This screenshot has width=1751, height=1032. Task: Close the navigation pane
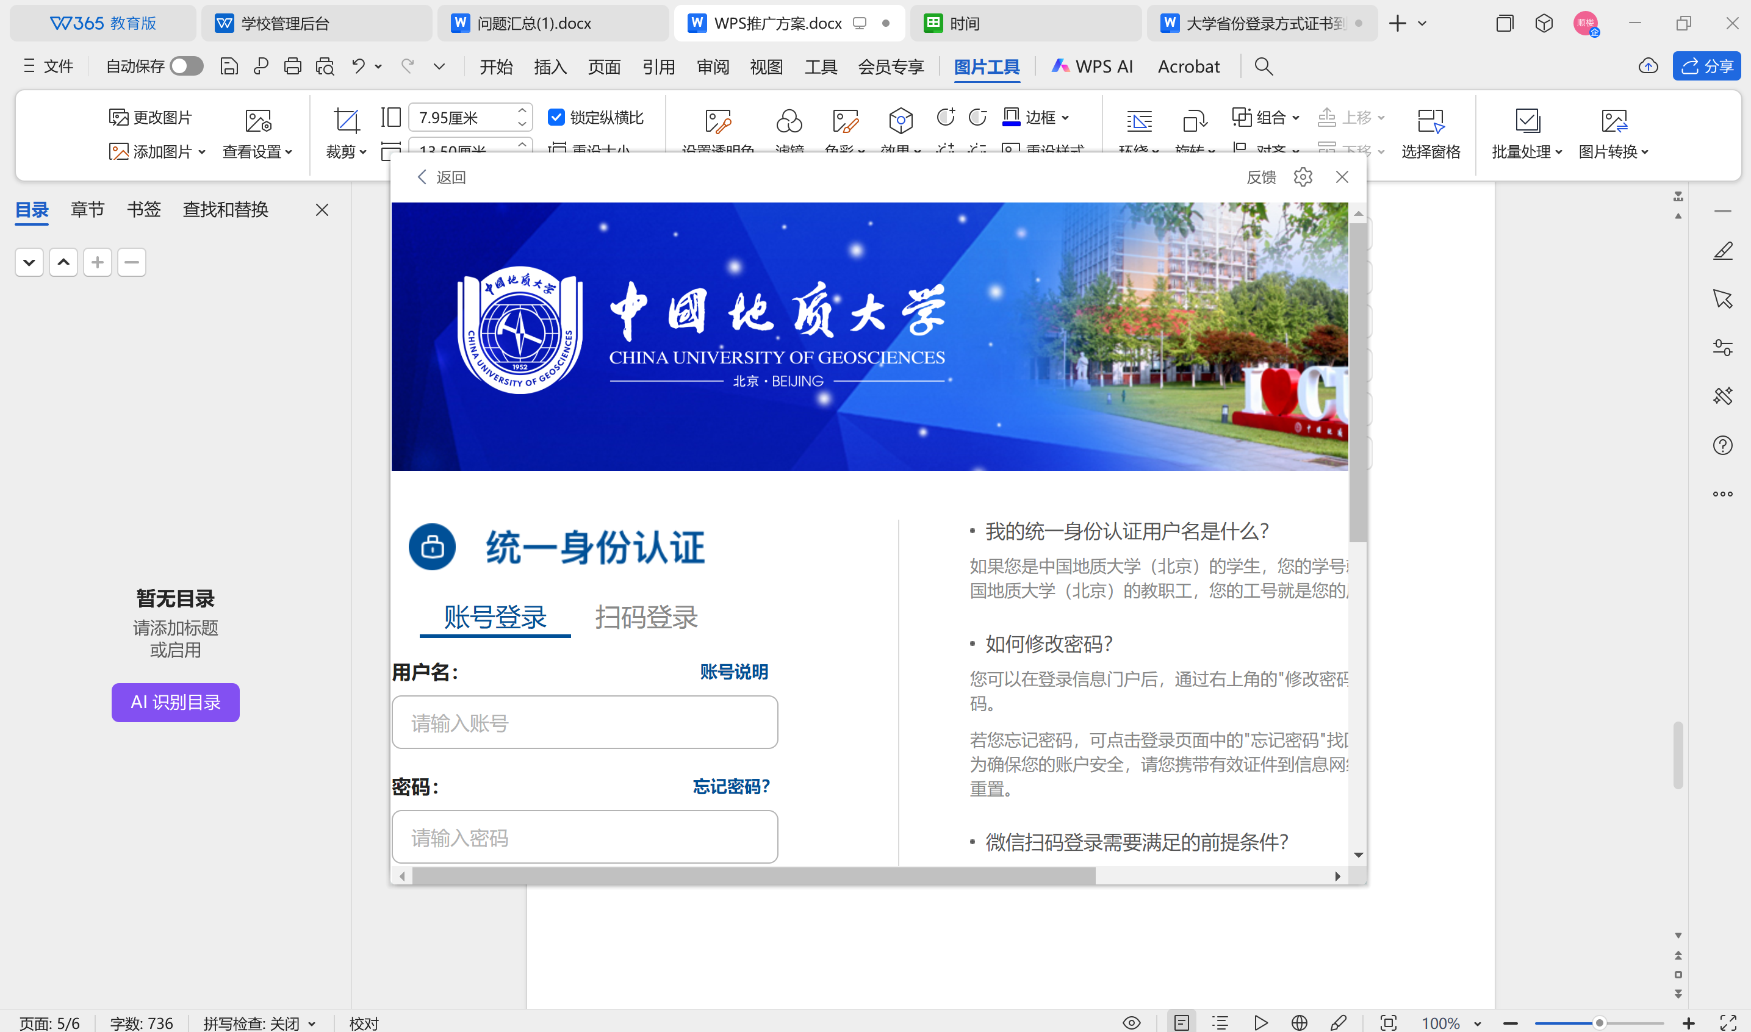click(322, 209)
